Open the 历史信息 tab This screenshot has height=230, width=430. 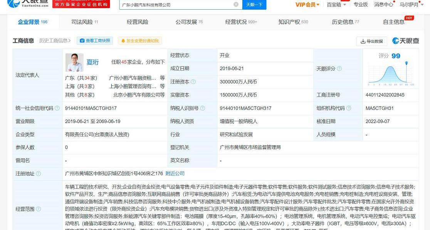[345, 22]
